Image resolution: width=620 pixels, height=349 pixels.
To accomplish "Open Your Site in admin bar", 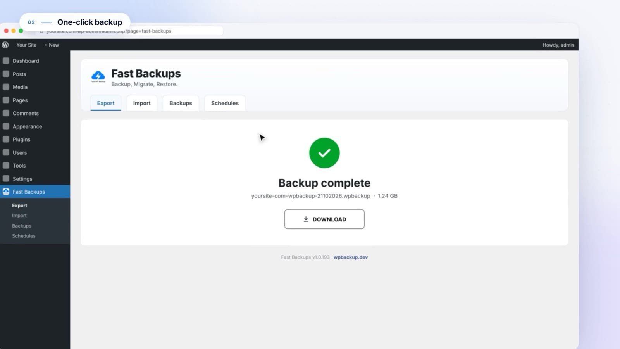I will tap(26, 45).
